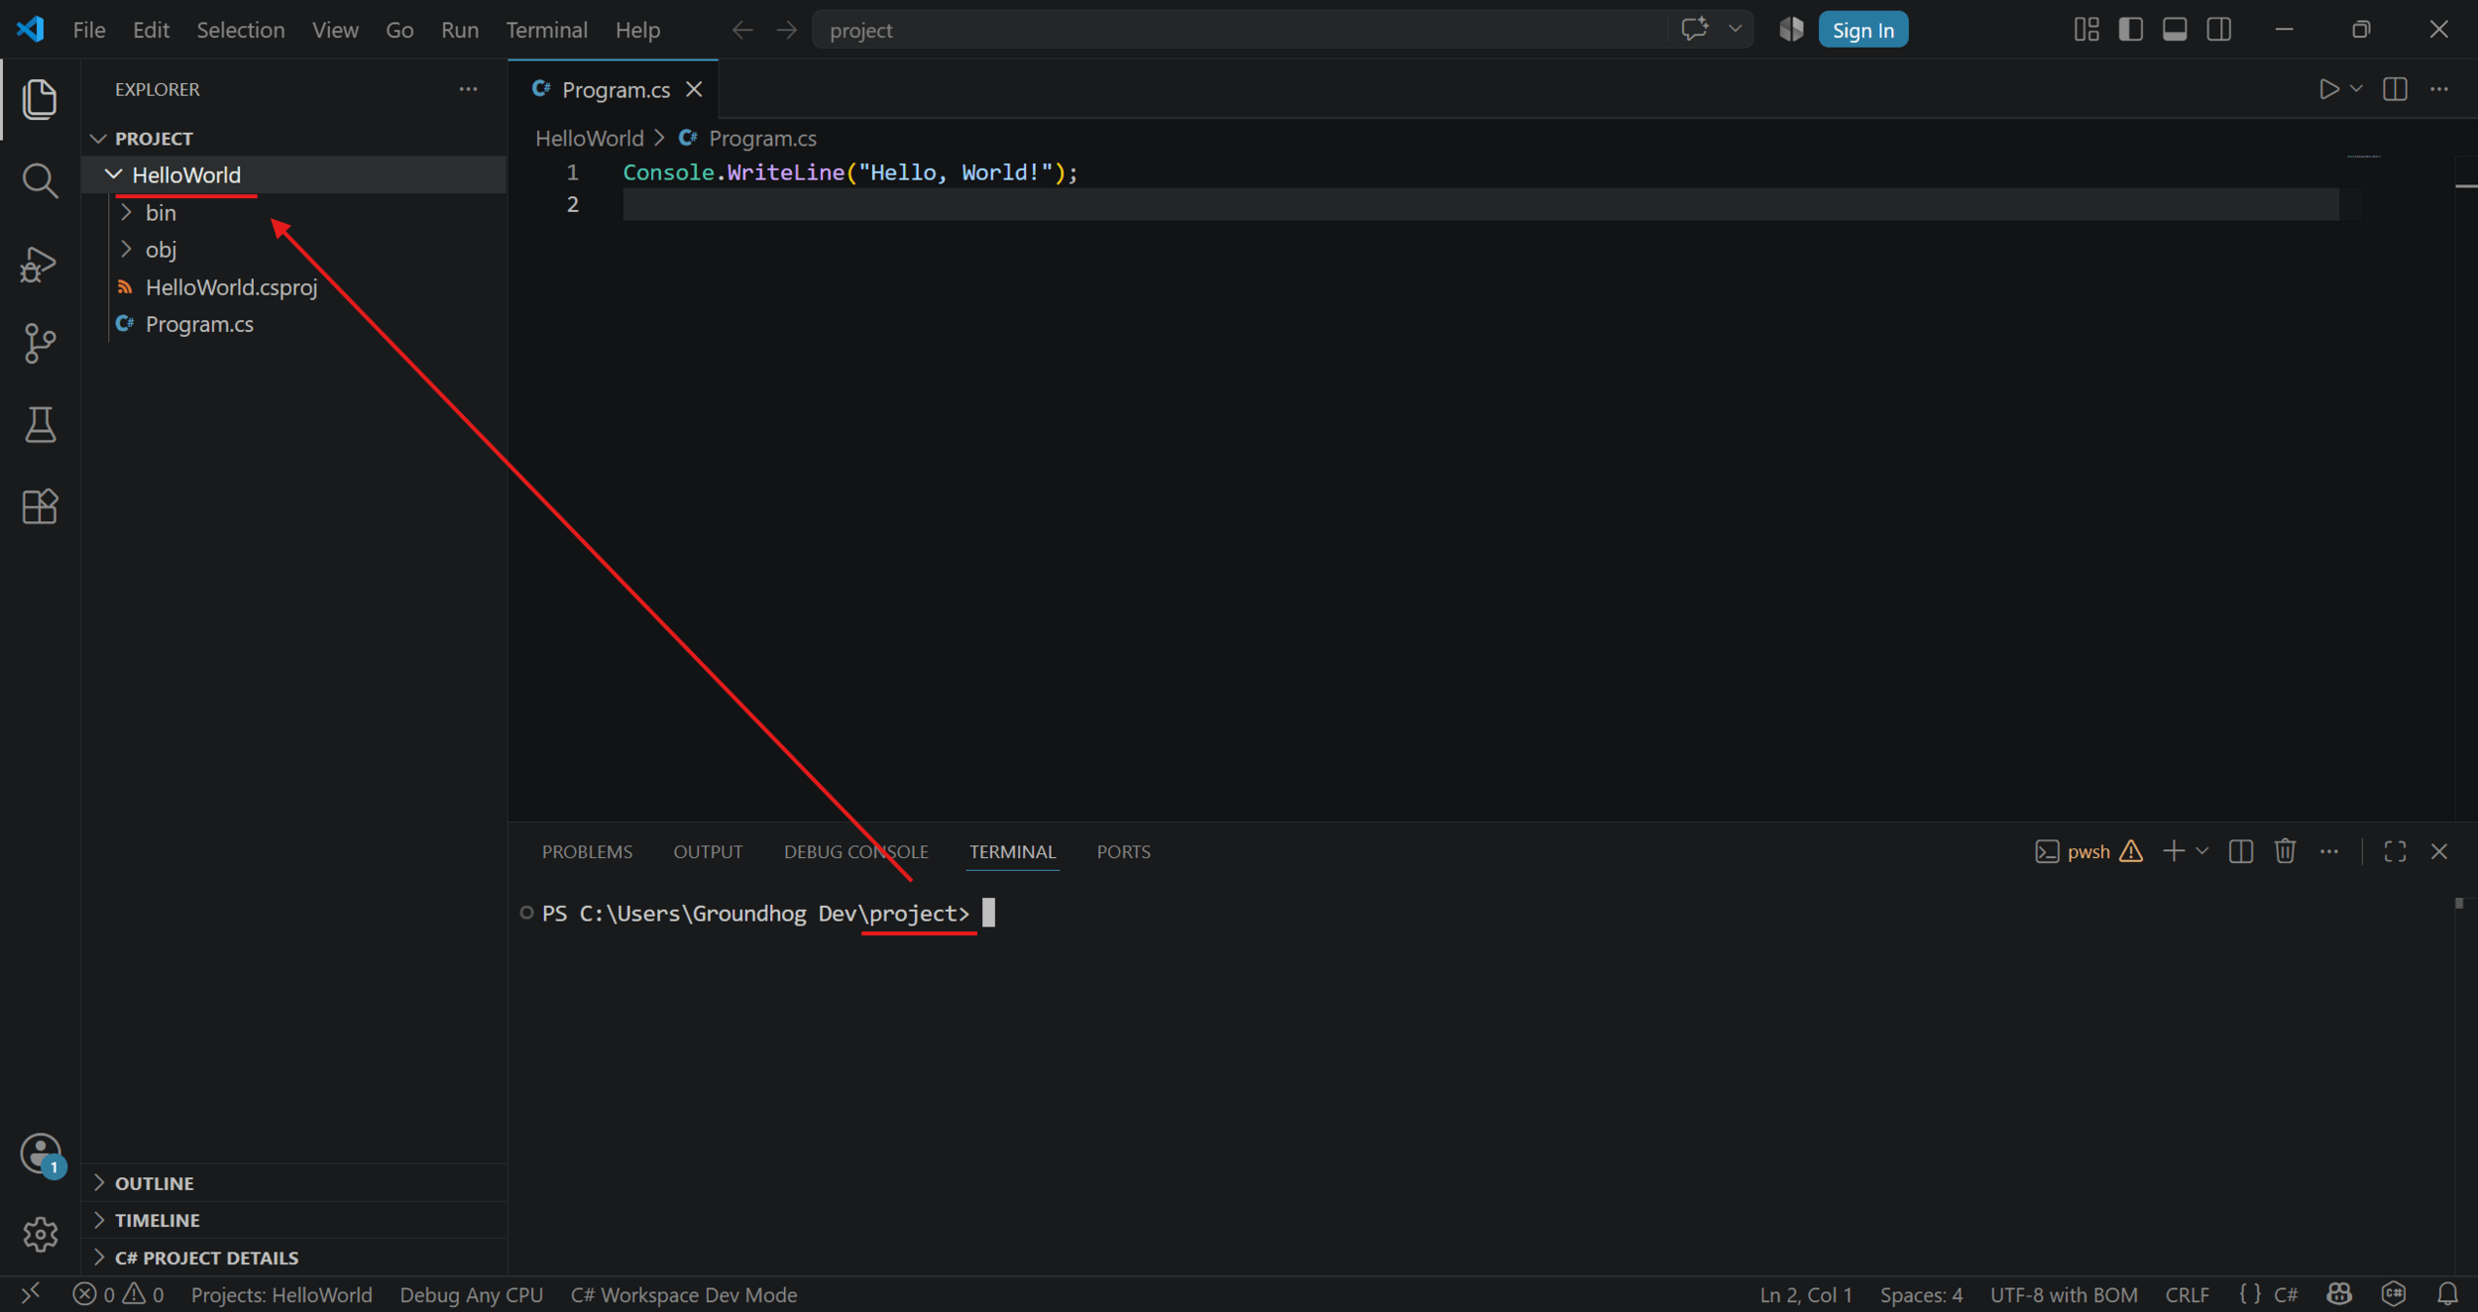Open Run and Debug view icon
The image size is (2478, 1312).
(x=40, y=264)
